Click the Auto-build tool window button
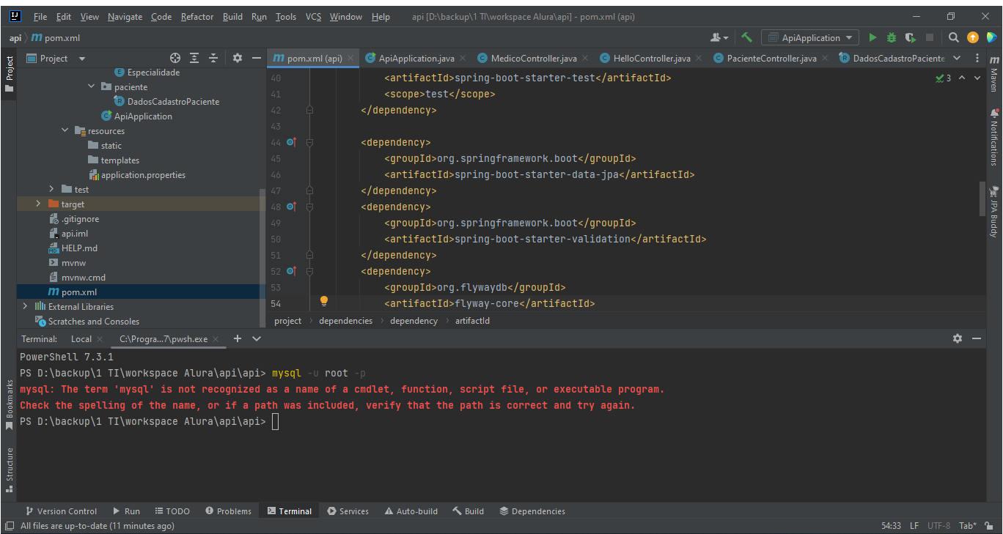The width and height of the screenshot is (1003, 534). click(x=411, y=511)
